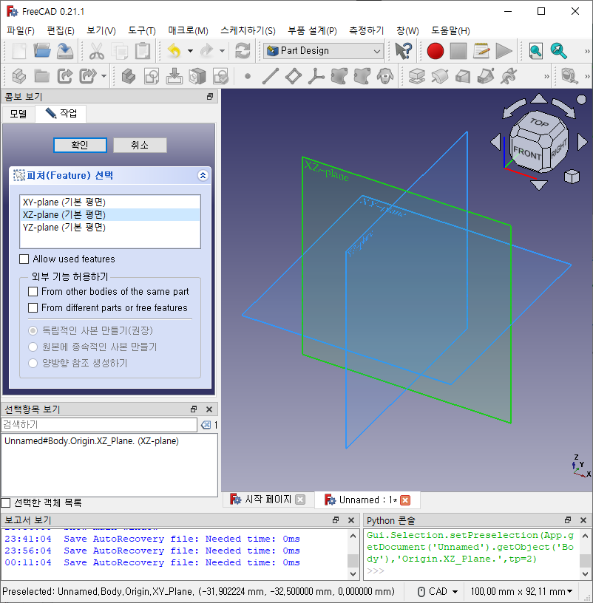The width and height of the screenshot is (593, 603).
Task: Click the XZ-plane label in 3D view
Action: pyautogui.click(x=326, y=171)
